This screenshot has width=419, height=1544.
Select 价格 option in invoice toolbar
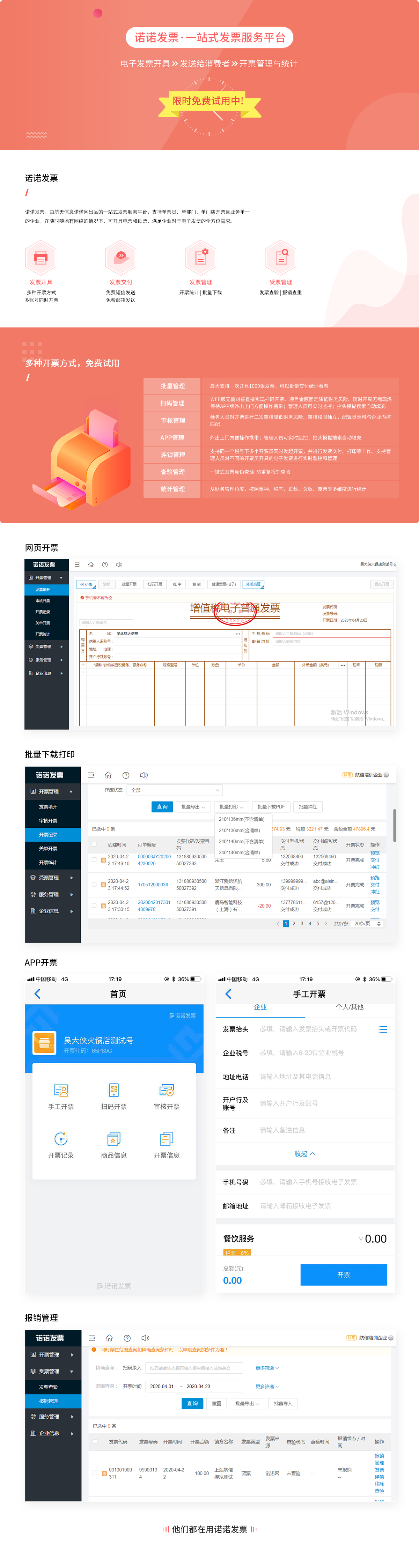[x=87, y=584]
